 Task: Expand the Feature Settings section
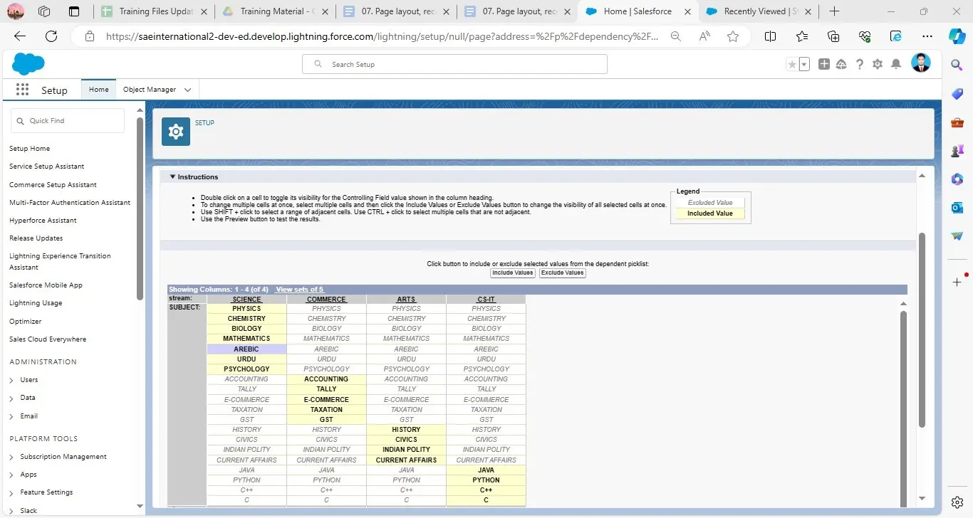(x=12, y=492)
